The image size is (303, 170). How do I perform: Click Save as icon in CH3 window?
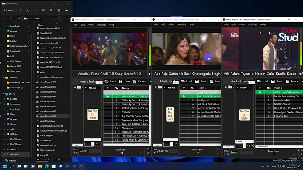click(287, 81)
